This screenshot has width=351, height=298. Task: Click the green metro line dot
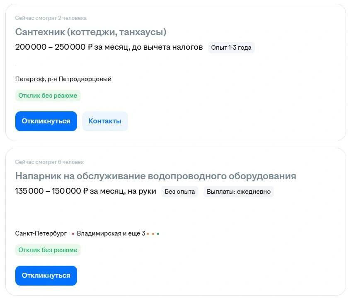[x=158, y=234]
